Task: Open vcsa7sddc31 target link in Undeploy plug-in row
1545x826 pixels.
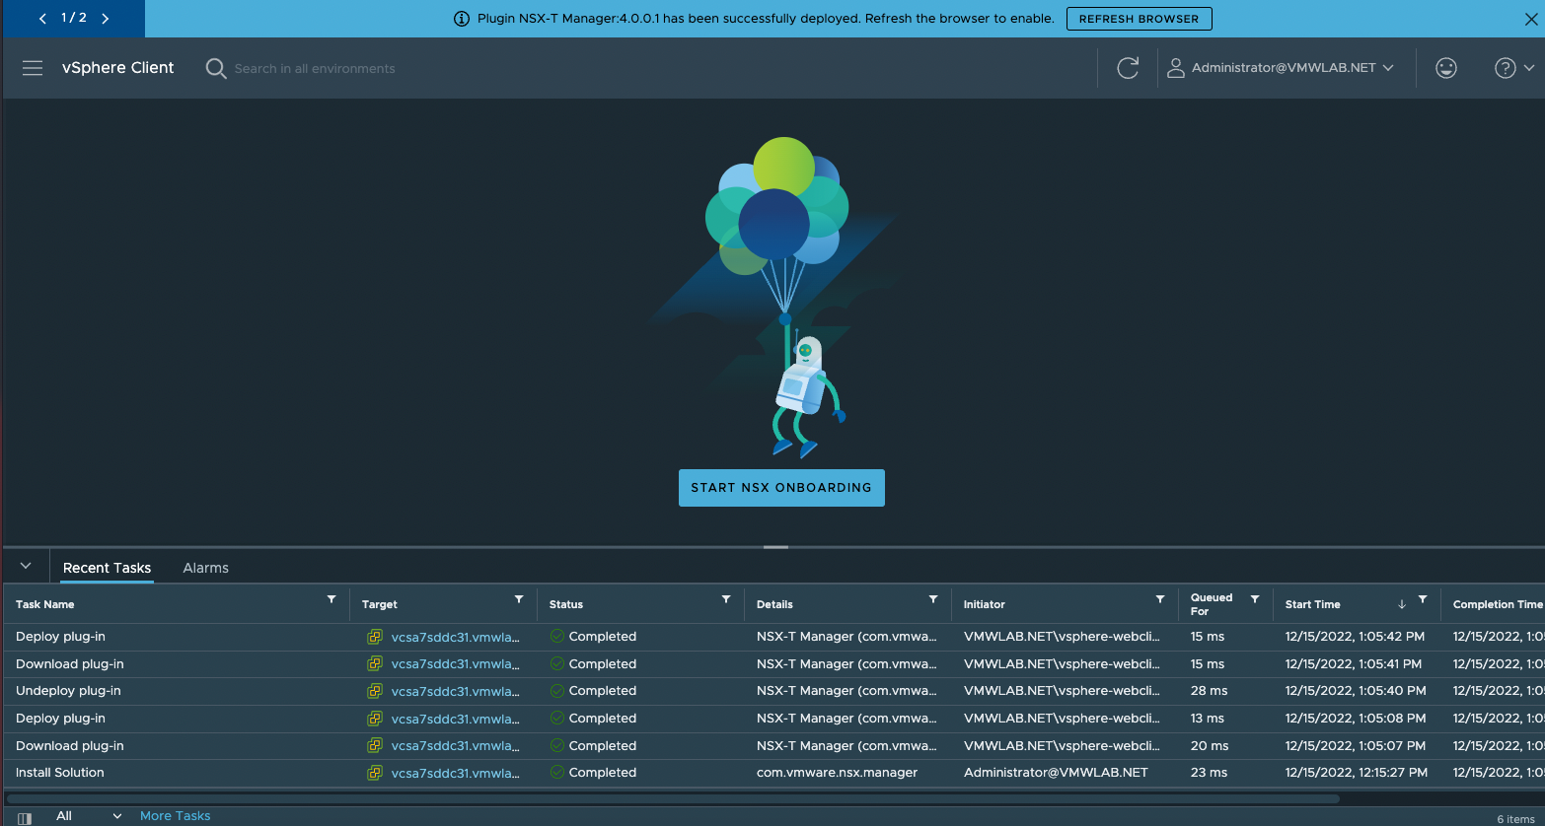Action: point(455,691)
